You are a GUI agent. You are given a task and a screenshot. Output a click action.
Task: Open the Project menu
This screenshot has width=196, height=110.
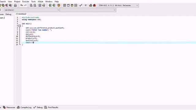[x=17, y=2]
